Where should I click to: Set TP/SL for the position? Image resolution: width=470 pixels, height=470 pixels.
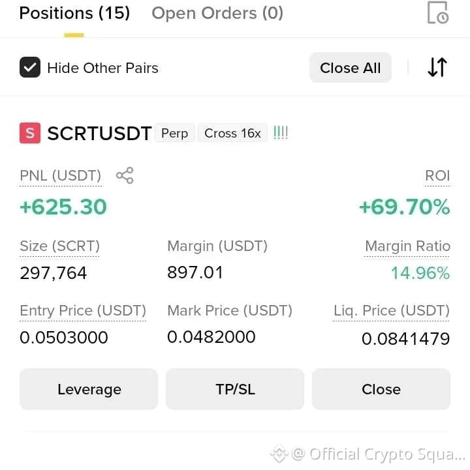point(235,389)
